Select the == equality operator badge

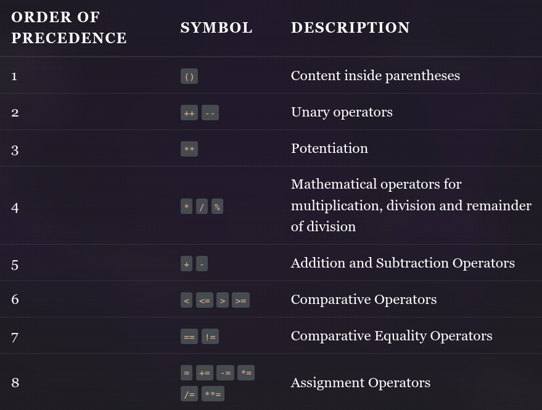[189, 337]
